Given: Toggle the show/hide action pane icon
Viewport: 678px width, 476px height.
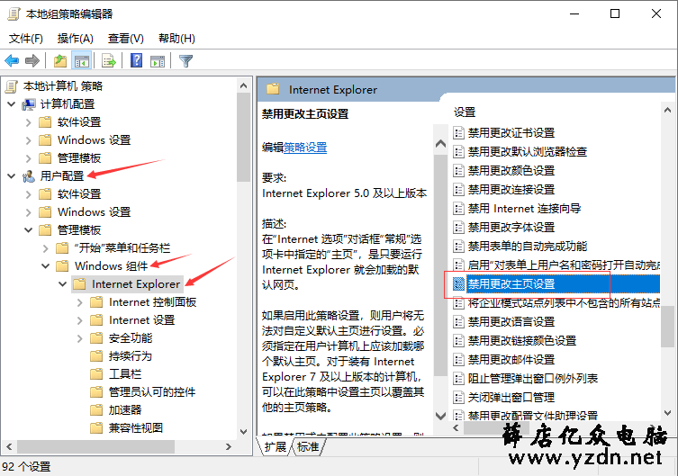Looking at the screenshot, I should click(x=158, y=61).
